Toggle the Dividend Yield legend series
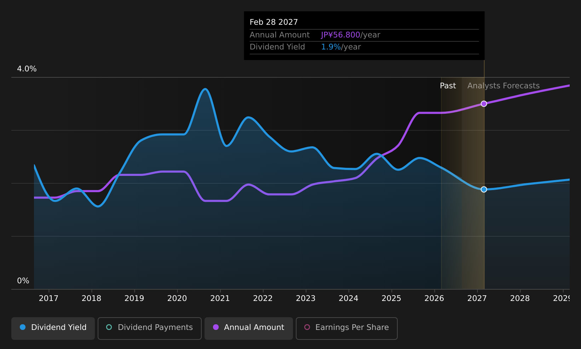Image resolution: width=581 pixels, height=349 pixels. 53,328
